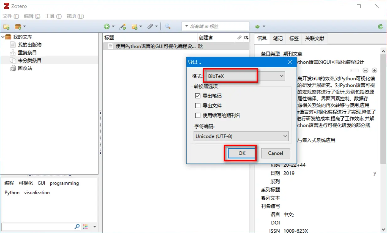This screenshot has height=233, width=387.
Task: Open the 编辑 menu
Action: (x=32, y=16)
